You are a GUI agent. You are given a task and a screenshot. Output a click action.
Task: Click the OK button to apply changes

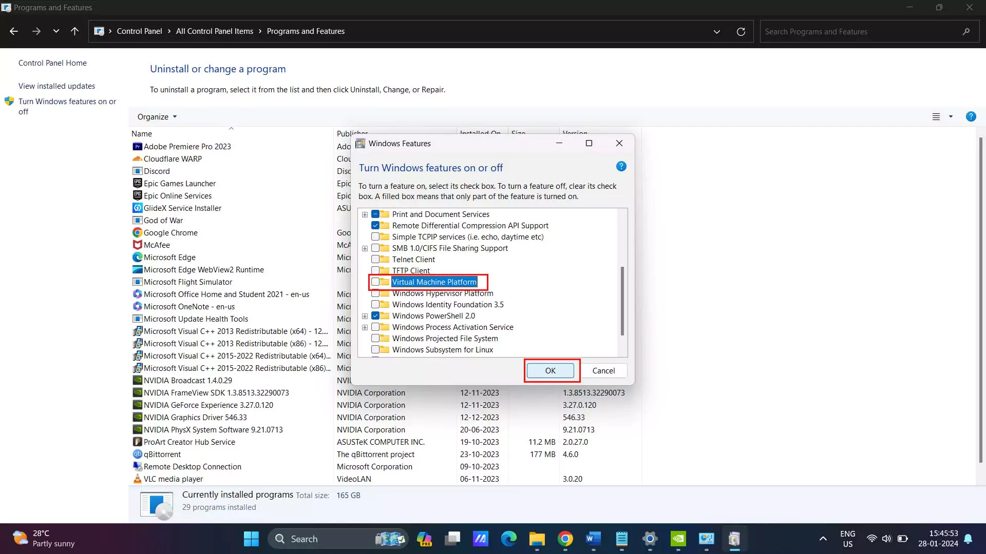click(551, 370)
